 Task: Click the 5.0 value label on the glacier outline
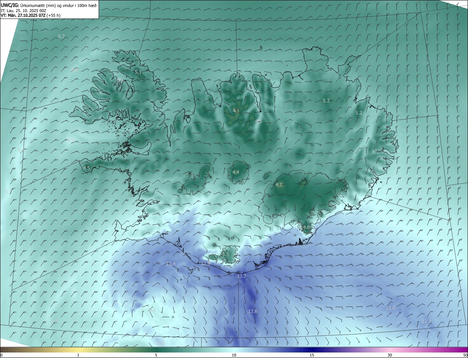190,175
